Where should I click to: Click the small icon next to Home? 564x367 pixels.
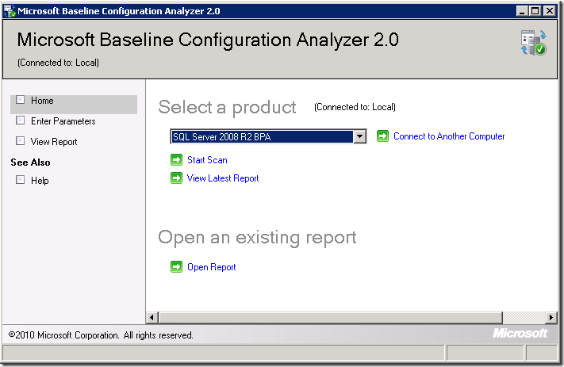pos(21,101)
